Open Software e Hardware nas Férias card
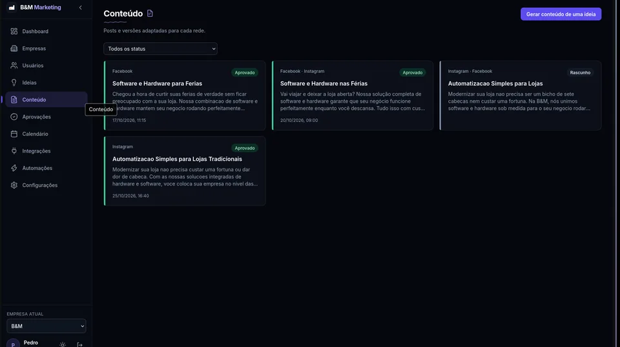Viewport: 620px width, 347px height. coord(353,96)
